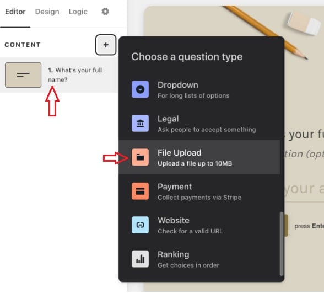Screen dimensions: 324x293
Task: Select the Dropdown question icon
Action: point(140,89)
